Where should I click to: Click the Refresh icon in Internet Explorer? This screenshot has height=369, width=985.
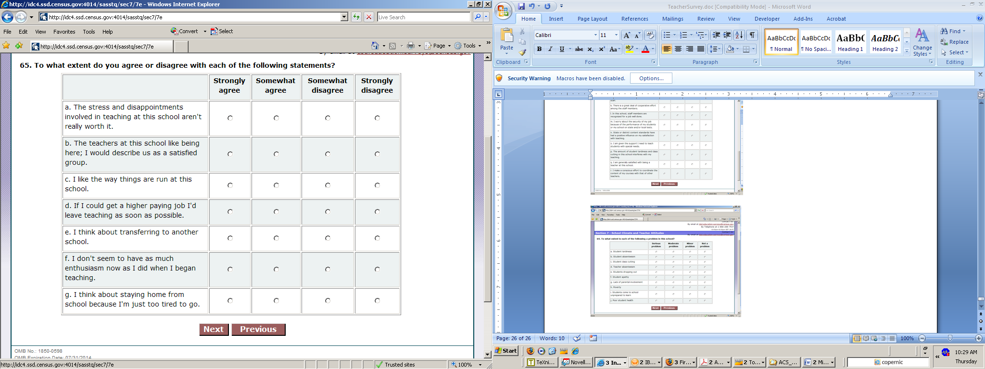click(x=356, y=17)
